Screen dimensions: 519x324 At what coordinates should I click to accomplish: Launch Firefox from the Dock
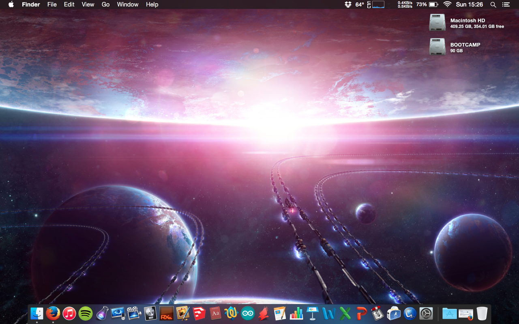(53, 313)
